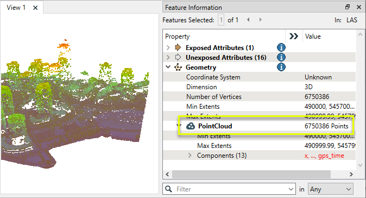
Task: Click info icon beside Geometry
Action: 281,67
